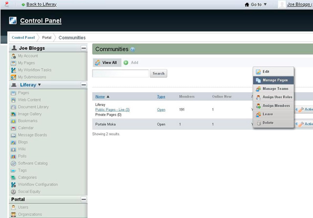Click the Control Panel title link
The height and width of the screenshot is (218, 313).
41,20
